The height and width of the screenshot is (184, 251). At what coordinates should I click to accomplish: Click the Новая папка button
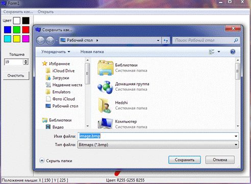click(x=92, y=51)
